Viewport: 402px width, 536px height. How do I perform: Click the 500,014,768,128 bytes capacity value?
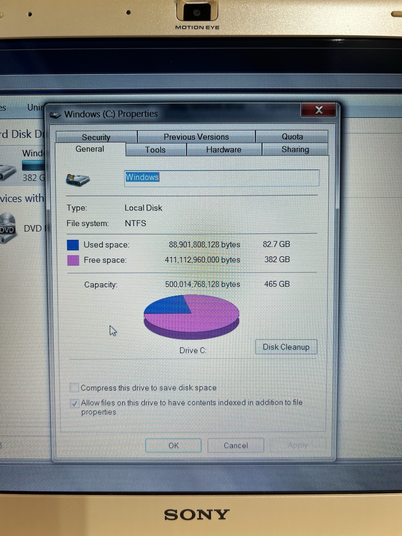(x=203, y=284)
